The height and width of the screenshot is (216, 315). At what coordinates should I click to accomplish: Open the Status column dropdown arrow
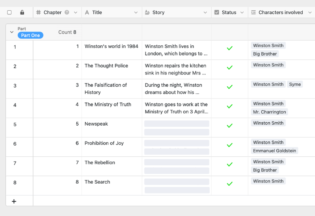pos(242,12)
